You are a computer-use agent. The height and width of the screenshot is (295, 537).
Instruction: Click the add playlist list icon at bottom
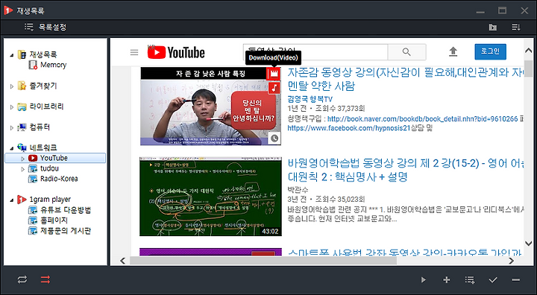point(470,280)
